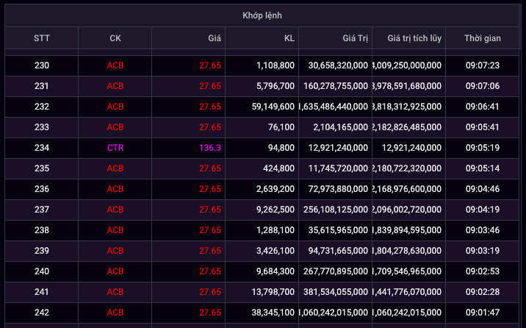Select the 09:01:47 time cell
526x328 pixels.
(x=483, y=313)
